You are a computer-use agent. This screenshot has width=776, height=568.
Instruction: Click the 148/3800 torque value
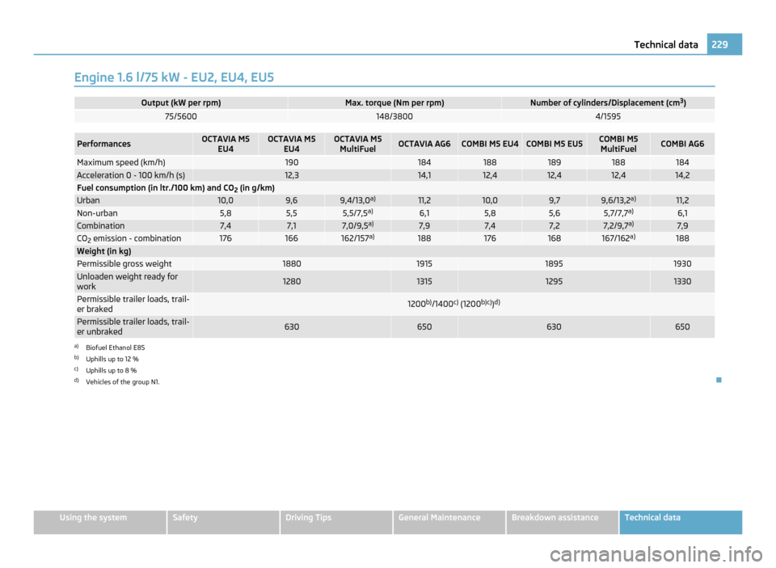[x=394, y=116]
